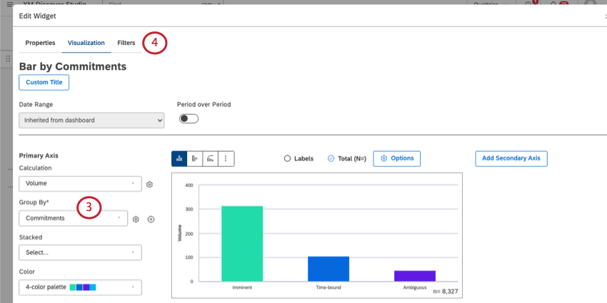This screenshot has height=303, width=607.
Task: Click the Volume y-axis label
Action: pyautogui.click(x=180, y=234)
